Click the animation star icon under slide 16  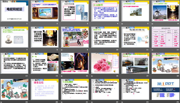click(92, 76)
